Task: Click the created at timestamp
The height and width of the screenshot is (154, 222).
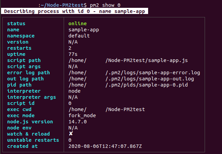Action: (105, 146)
